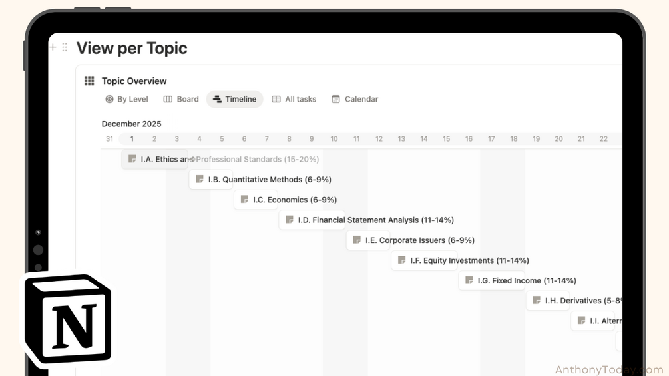This screenshot has width=669, height=376.
Task: Click the Topic Overview grid icon
Action: [x=89, y=81]
